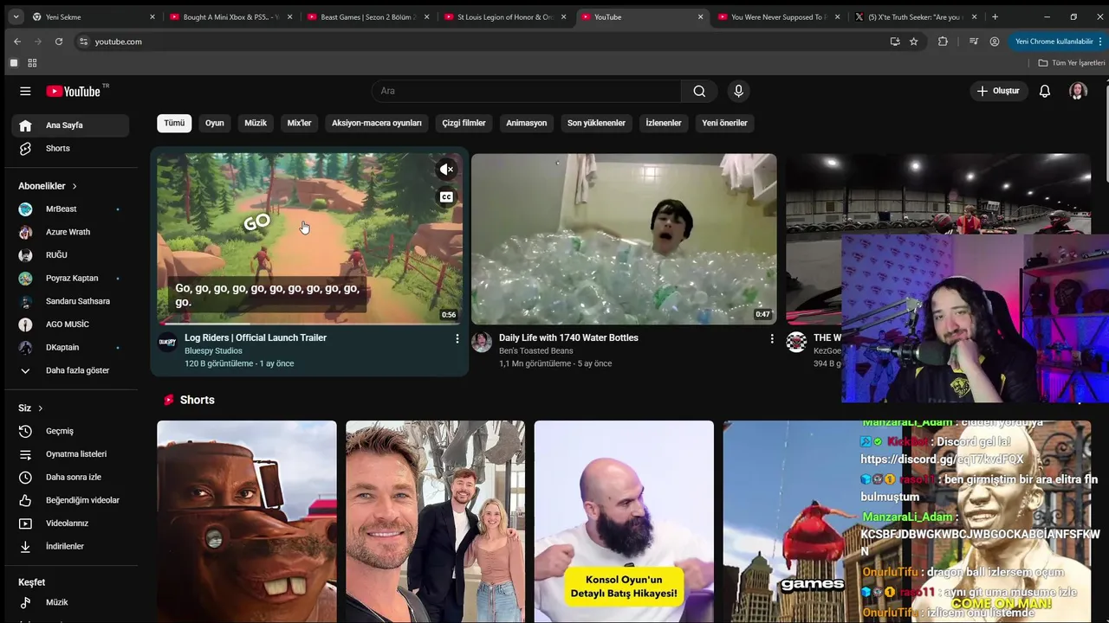
Task: Select the Mix'ler filter chip
Action: click(299, 123)
